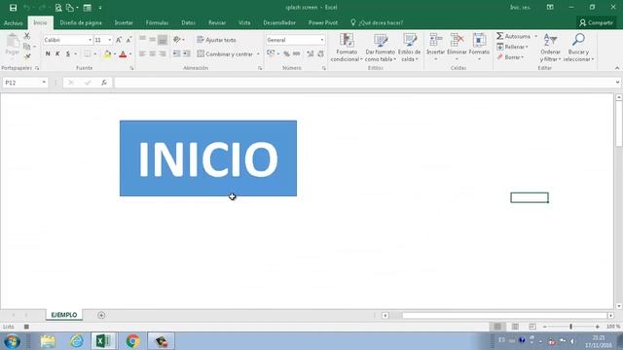Open Estilos de celda dropdown
The width and height of the screenshot is (623, 350).
point(409,48)
